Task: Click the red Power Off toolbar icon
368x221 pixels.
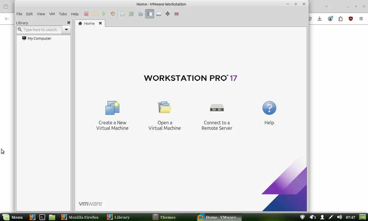Action: point(86,14)
